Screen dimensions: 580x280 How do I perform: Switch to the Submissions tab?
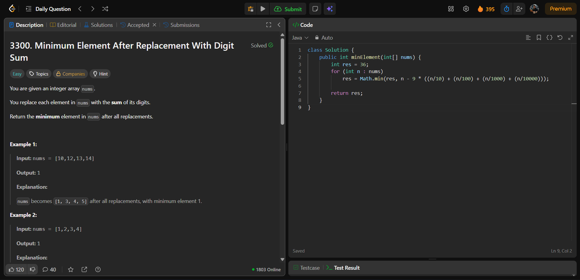(x=181, y=25)
